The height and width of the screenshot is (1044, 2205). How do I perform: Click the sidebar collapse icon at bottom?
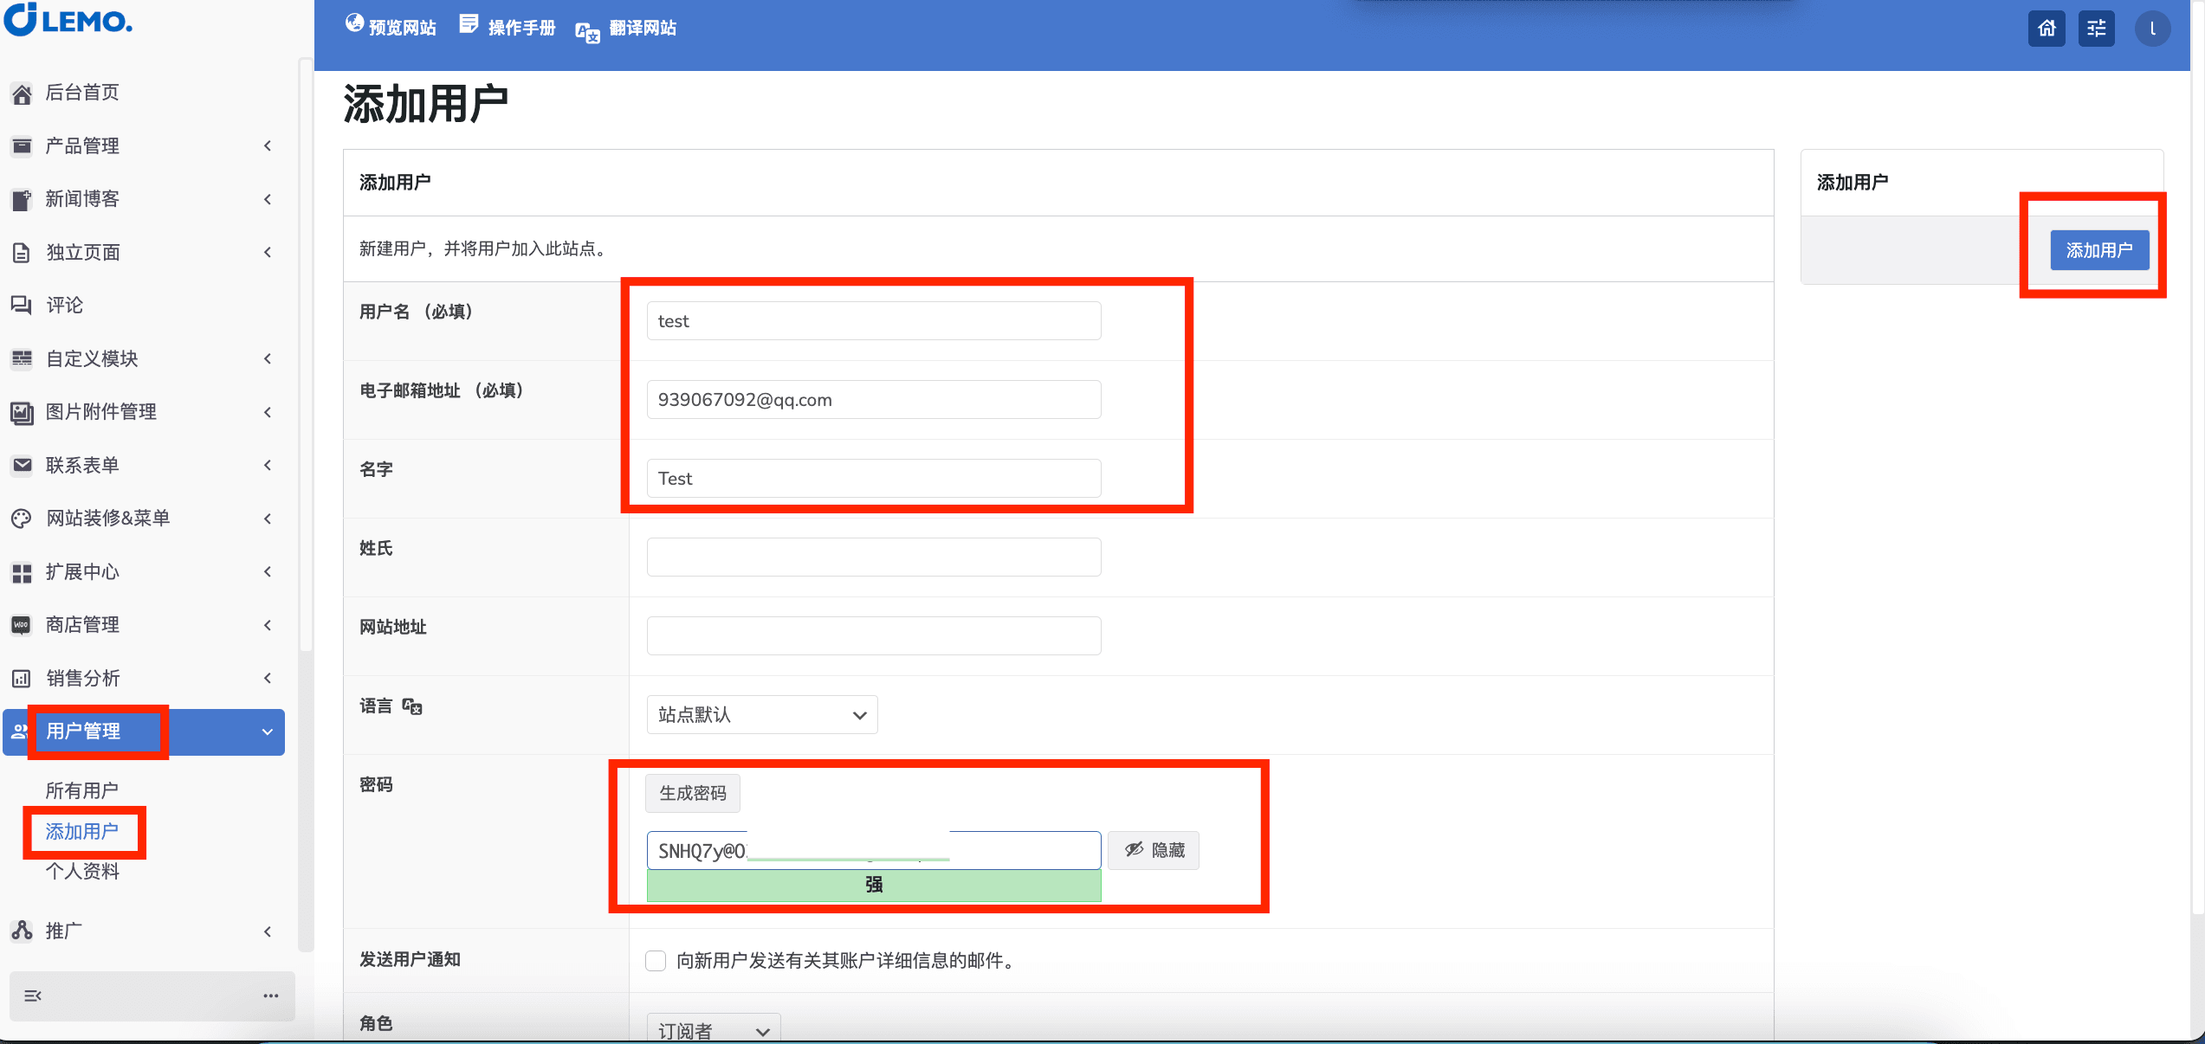(x=33, y=996)
